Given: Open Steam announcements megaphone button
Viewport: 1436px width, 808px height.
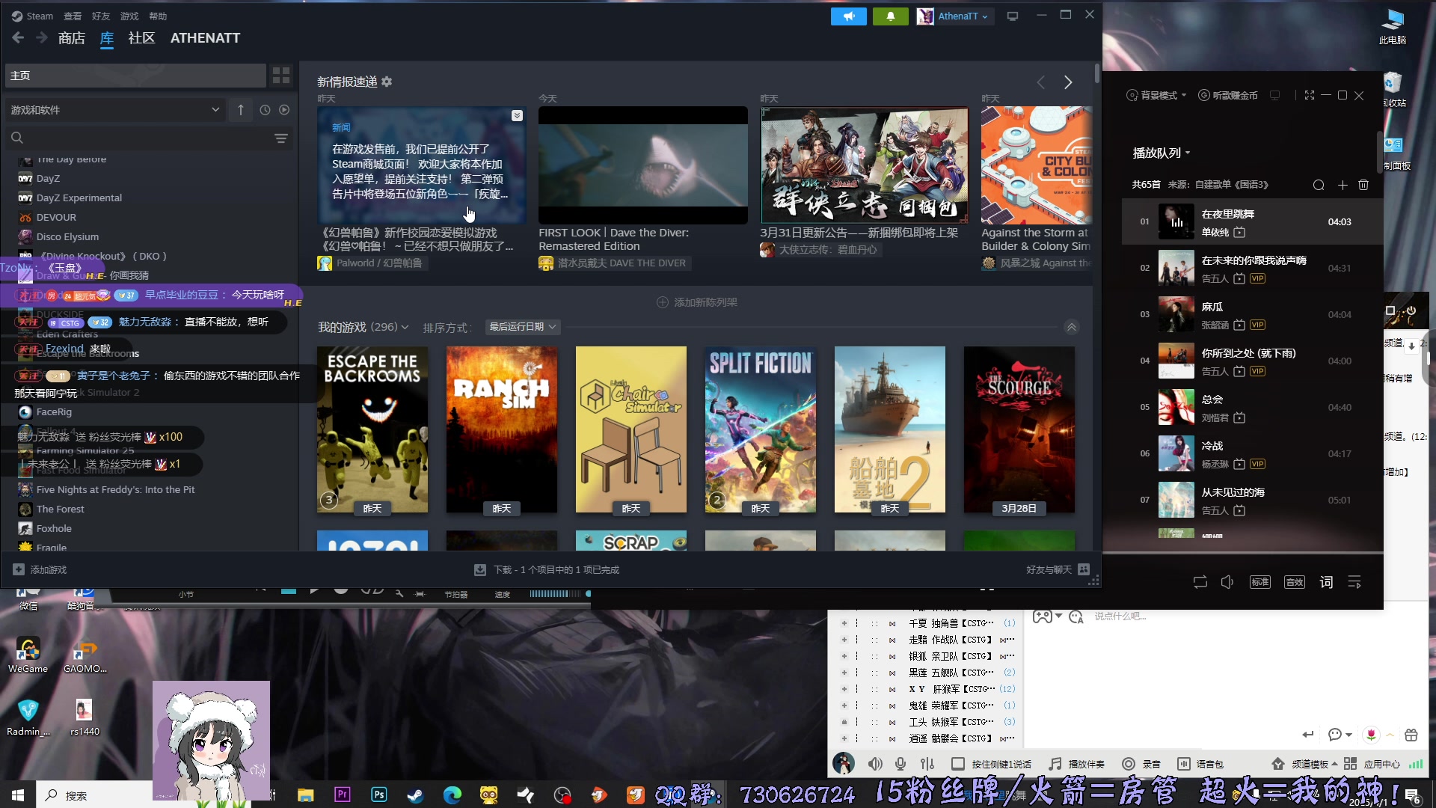Looking at the screenshot, I should [848, 16].
